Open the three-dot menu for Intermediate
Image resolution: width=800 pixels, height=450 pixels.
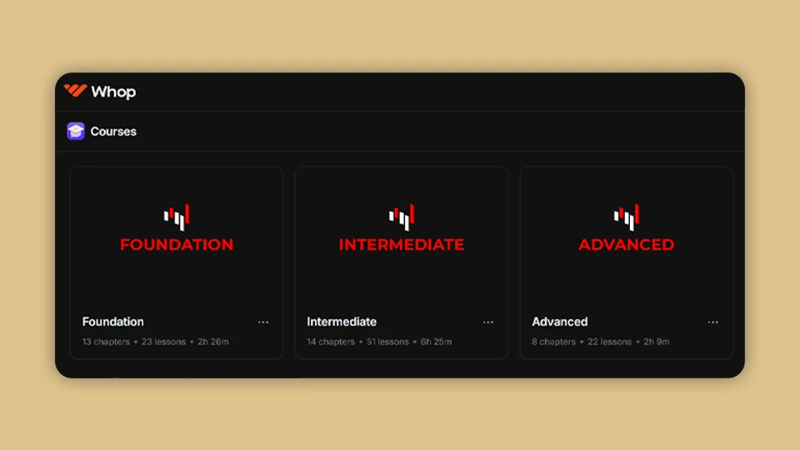[488, 322]
